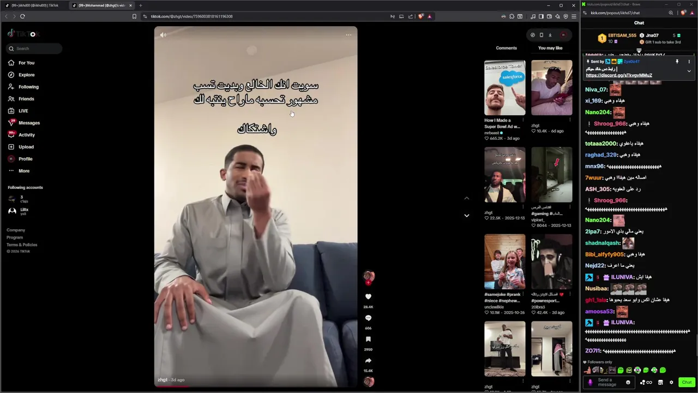698x393 pixels.
Task: Collapse the leaderboard with the down arrow
Action: tap(639, 51)
